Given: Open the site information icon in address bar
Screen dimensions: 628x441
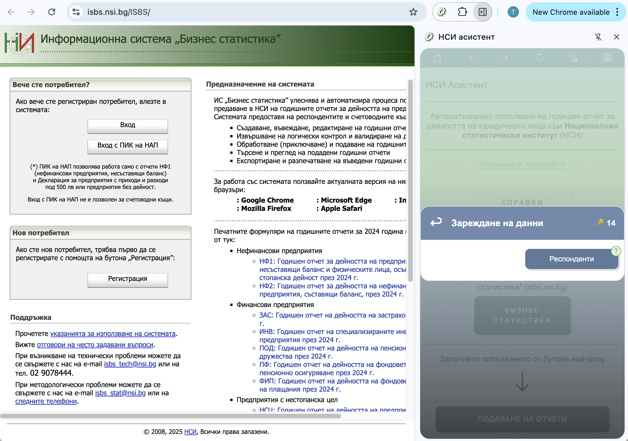Looking at the screenshot, I should (76, 12).
